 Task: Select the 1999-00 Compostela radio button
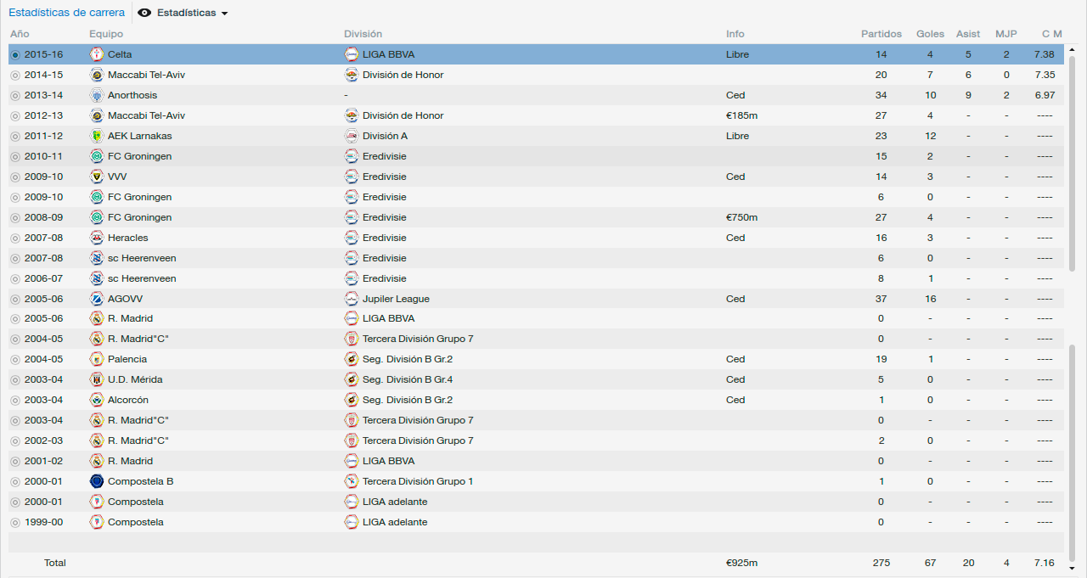point(15,522)
